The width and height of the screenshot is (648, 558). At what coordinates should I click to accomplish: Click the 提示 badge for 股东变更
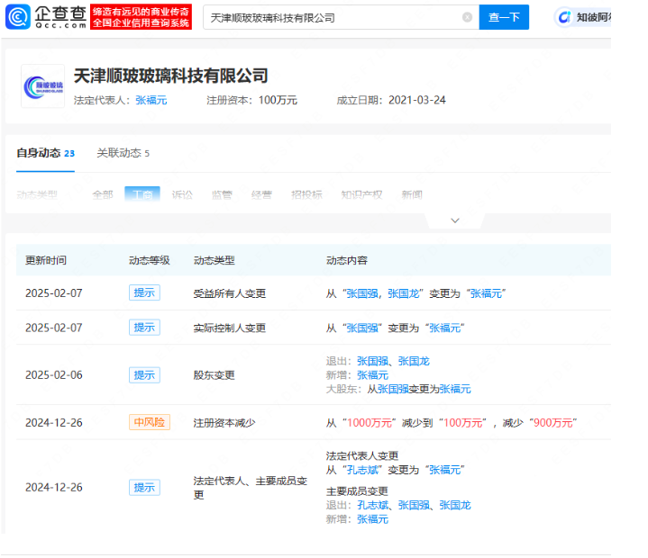[143, 374]
